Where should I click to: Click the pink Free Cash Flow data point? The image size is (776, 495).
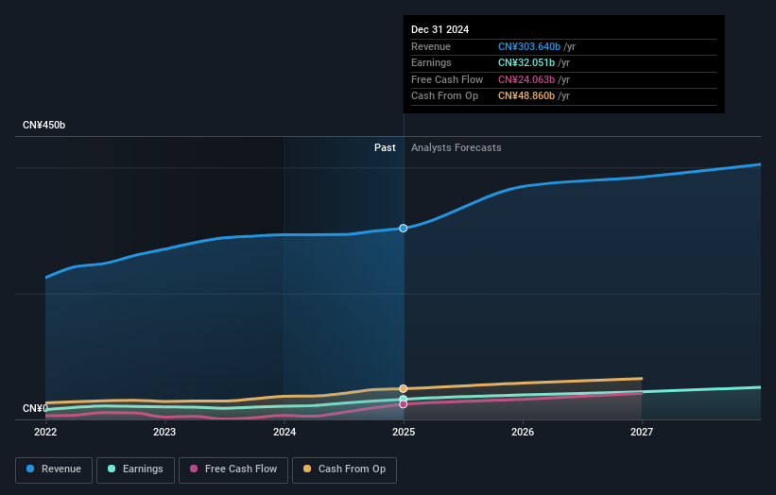tap(404, 404)
